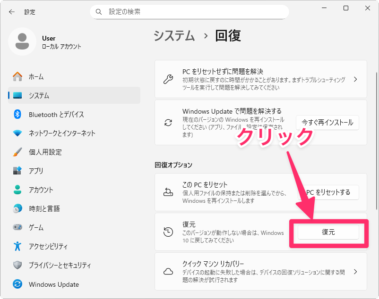Image resolution: width=379 pixels, height=299 pixels.
Task: Click the ゲーム controller icon
Action: point(17,227)
